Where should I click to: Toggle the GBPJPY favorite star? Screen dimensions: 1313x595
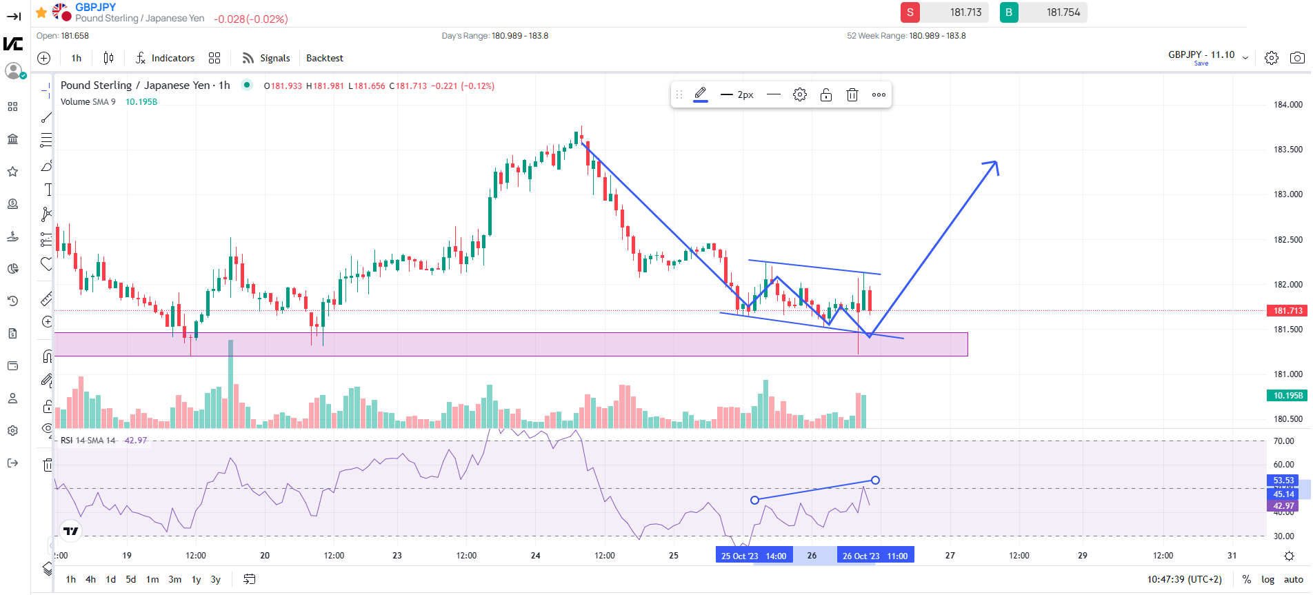point(41,12)
